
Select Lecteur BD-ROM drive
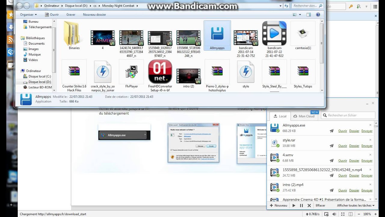pos(37,87)
